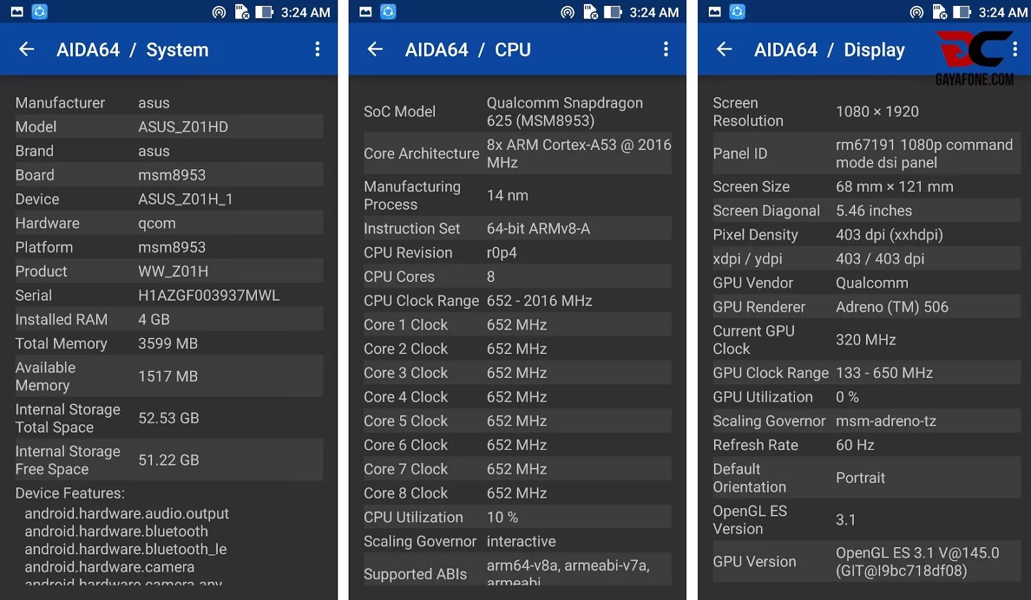The height and width of the screenshot is (600, 1031).
Task: Select the GPU Version OpenGL ES 3.1 V@145.0
Action: [917, 562]
